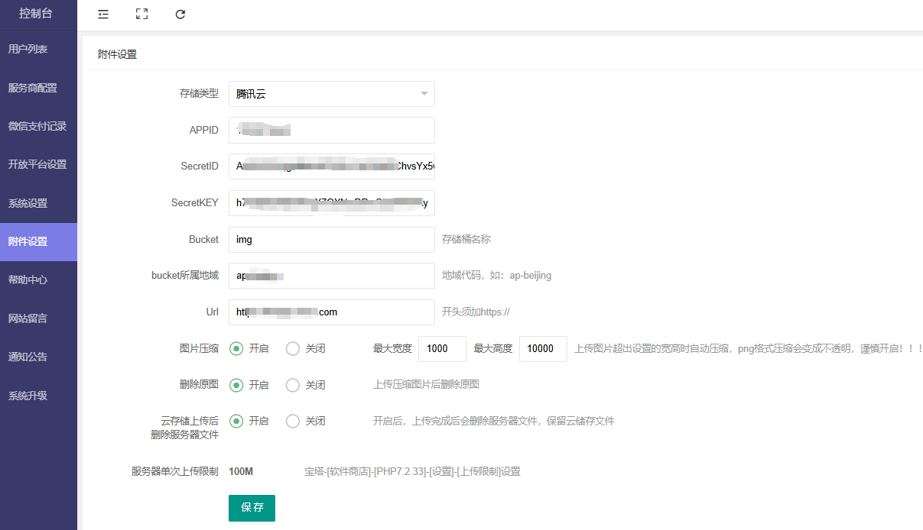
Task: Click the 上传压缩图片后删除原图 hint text
Action: coord(426,384)
